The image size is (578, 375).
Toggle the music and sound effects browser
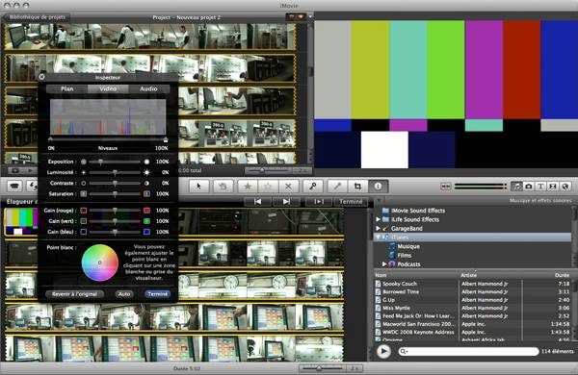point(516,187)
